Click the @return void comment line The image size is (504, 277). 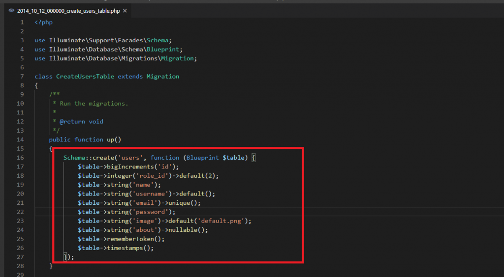(81, 121)
